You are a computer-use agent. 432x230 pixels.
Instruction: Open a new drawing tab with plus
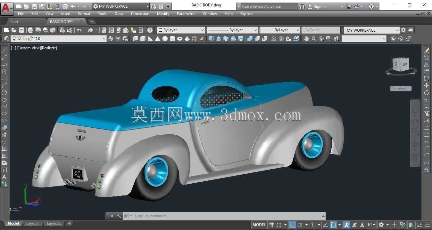click(92, 22)
